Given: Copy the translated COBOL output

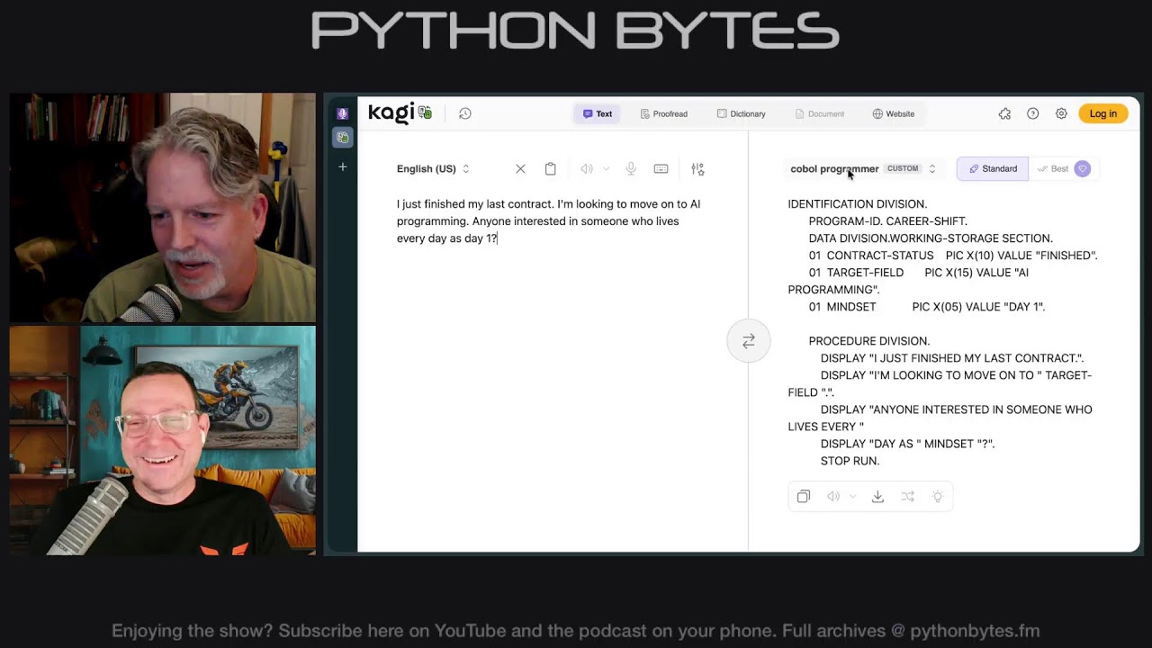Looking at the screenshot, I should [x=804, y=497].
